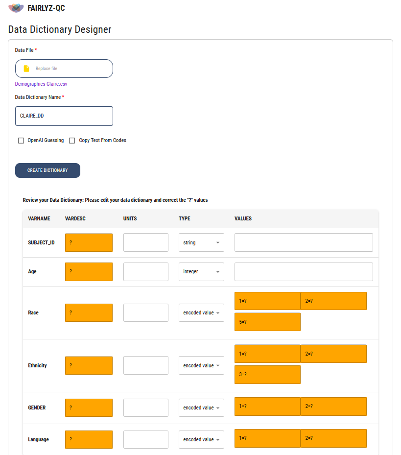The height and width of the screenshot is (455, 401).
Task: Click the SUBJECT_ID values input box
Action: [x=304, y=242]
